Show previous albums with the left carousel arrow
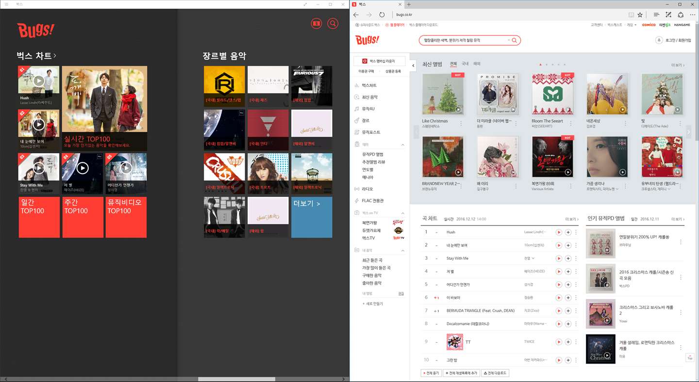 click(416, 131)
